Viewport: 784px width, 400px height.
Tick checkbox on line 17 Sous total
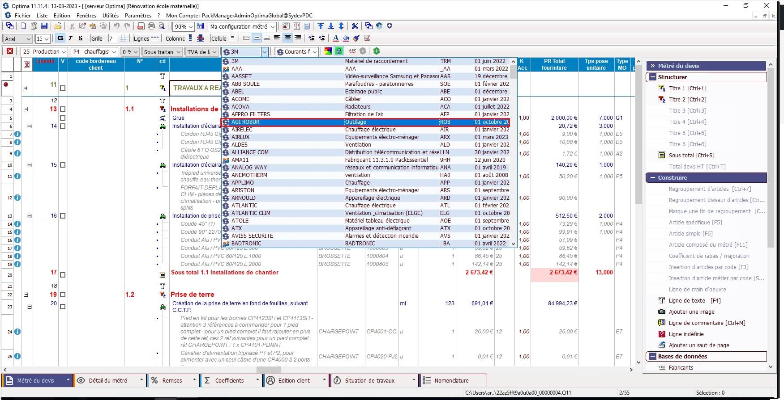coord(63,275)
